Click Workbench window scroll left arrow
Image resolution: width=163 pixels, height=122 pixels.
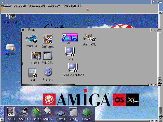point(152,121)
